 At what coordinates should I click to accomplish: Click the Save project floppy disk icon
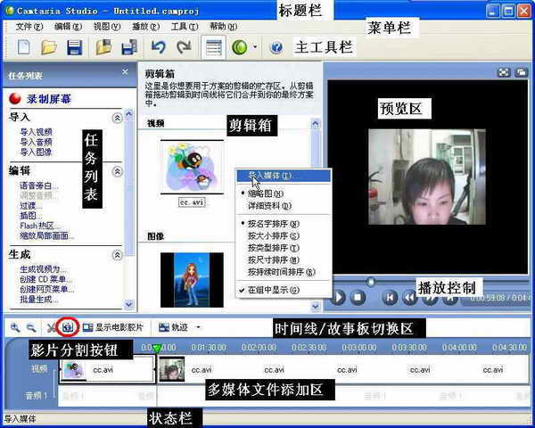click(x=75, y=46)
